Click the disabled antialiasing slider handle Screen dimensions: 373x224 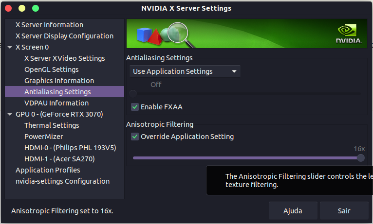pos(133,94)
